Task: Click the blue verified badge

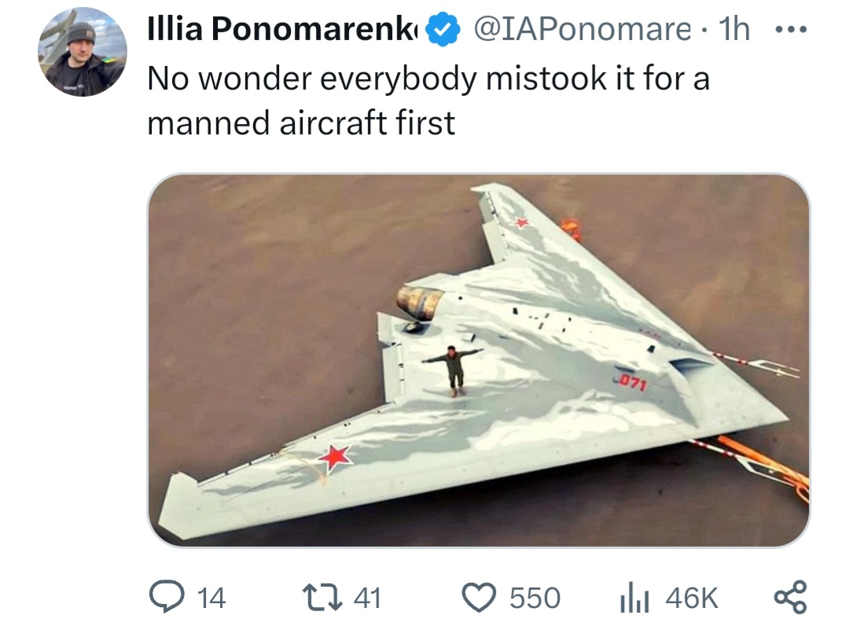Action: pyautogui.click(x=443, y=29)
